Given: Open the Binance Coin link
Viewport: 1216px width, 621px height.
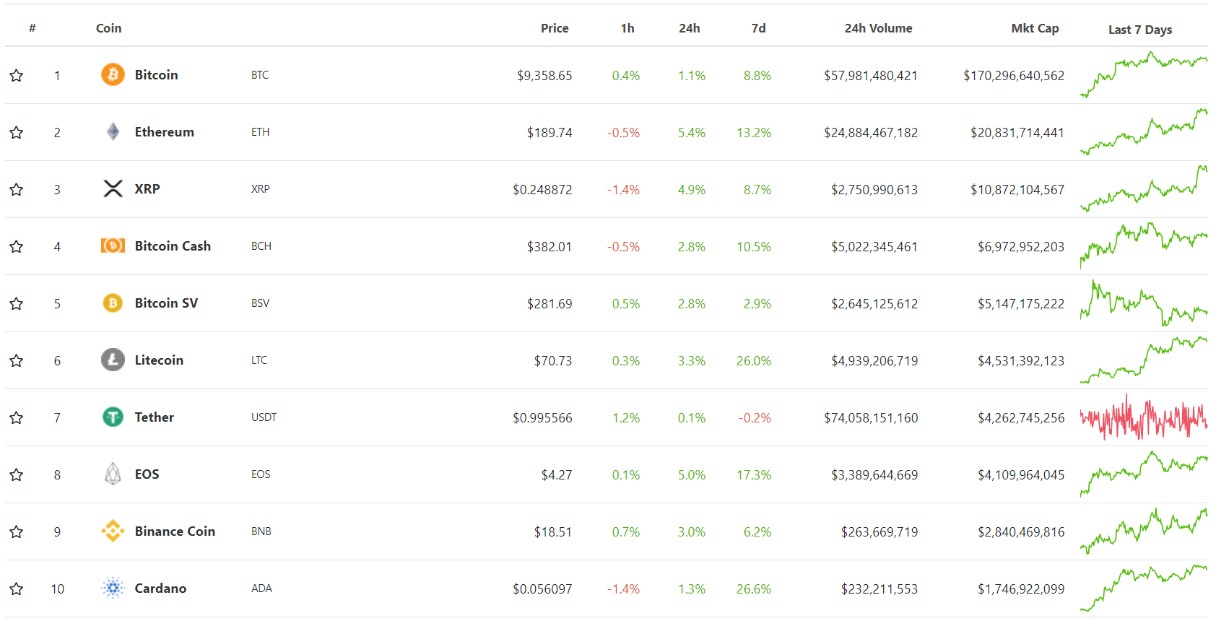Looking at the screenshot, I should click(x=175, y=531).
